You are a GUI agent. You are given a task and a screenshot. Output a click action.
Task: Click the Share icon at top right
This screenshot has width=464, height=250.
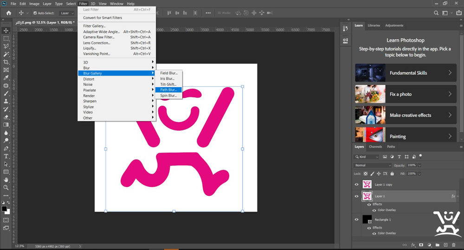[x=459, y=13]
